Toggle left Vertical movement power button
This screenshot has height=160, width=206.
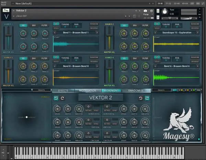(x=89, y=120)
